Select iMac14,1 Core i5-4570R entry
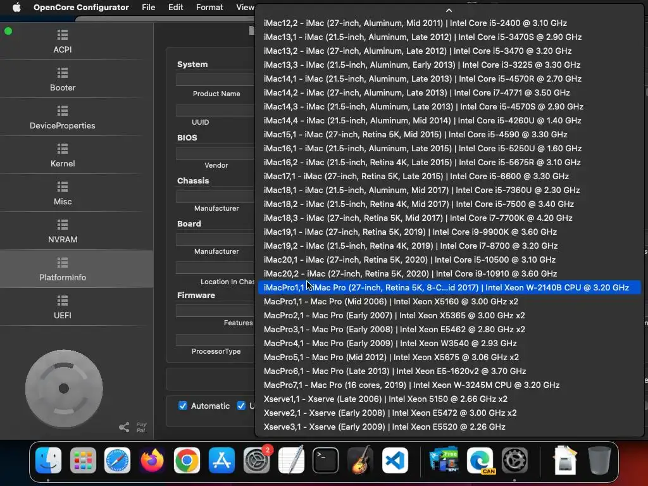Image resolution: width=648 pixels, height=486 pixels. [449, 78]
